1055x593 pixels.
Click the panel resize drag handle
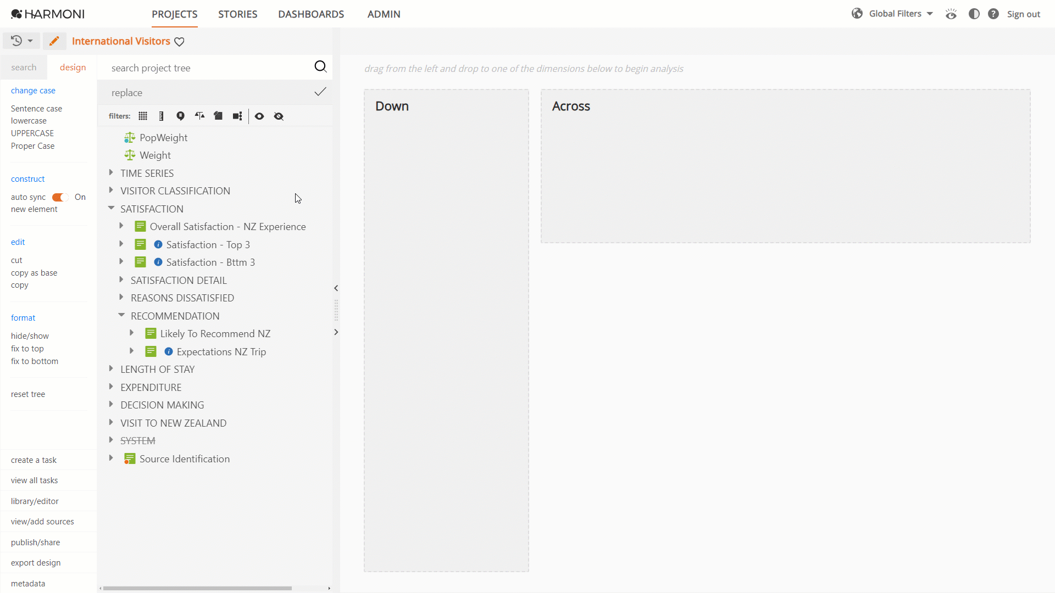(336, 310)
